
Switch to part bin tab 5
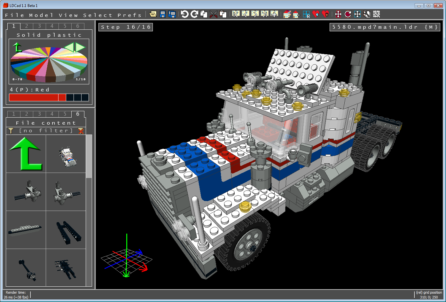click(65, 114)
